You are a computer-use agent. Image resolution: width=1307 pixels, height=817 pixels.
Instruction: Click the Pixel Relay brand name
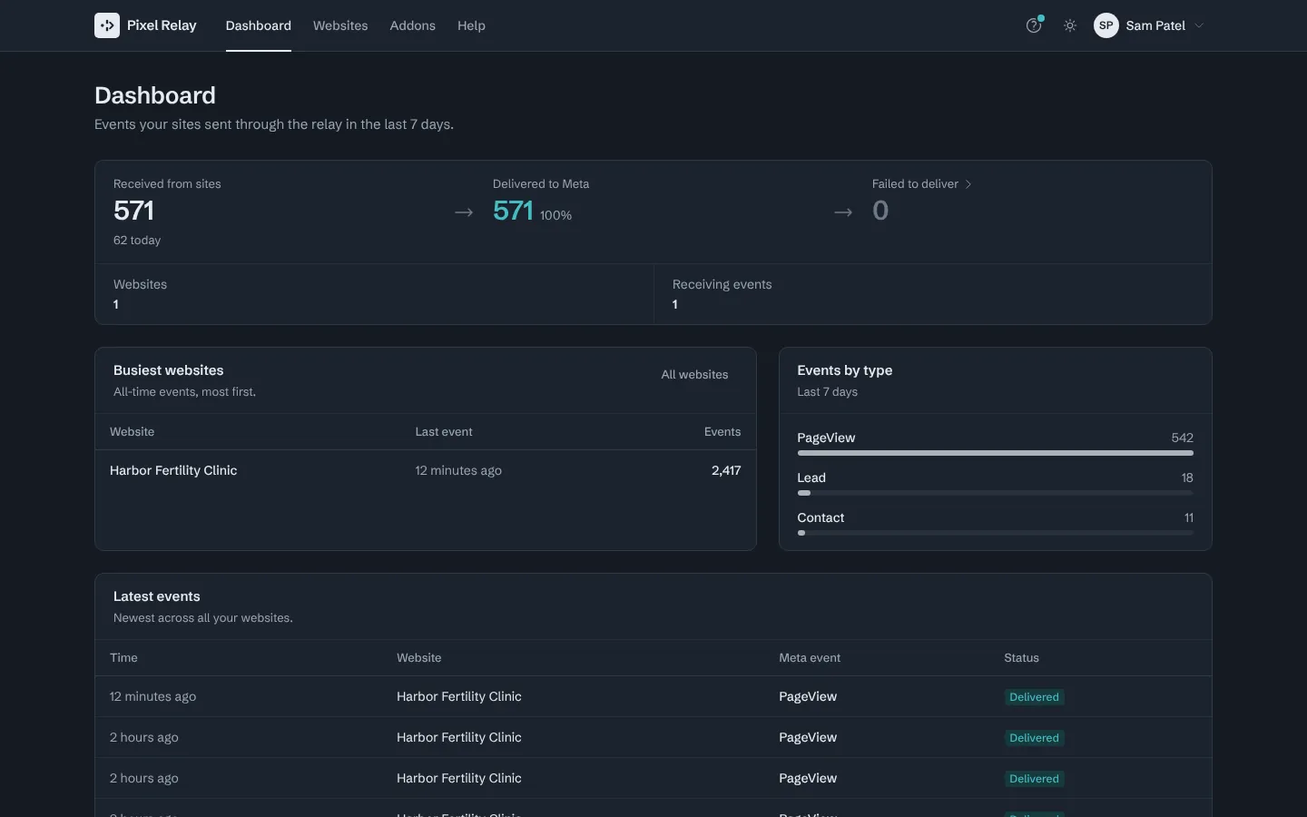[x=162, y=25]
